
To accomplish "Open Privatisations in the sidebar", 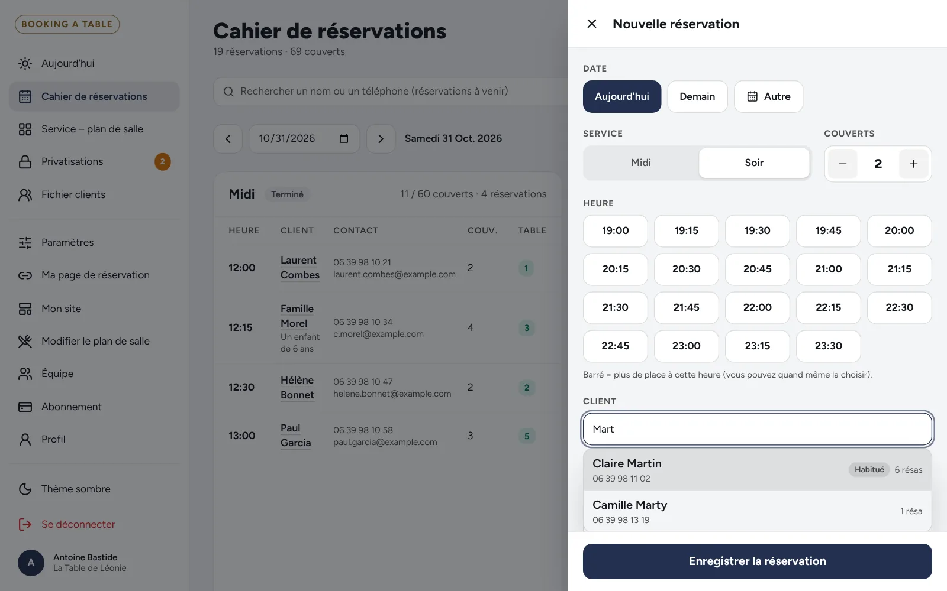I will click(94, 162).
